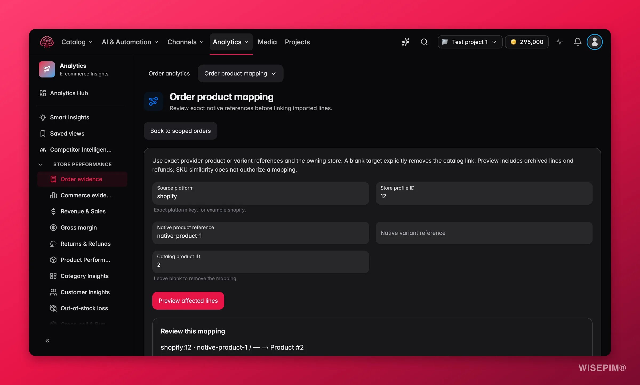Click Preview affected lines
The image size is (640, 385).
[188, 301]
